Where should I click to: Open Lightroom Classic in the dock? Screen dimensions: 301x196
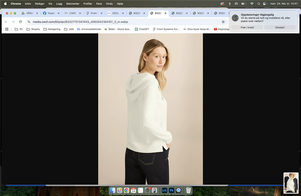(x=164, y=190)
